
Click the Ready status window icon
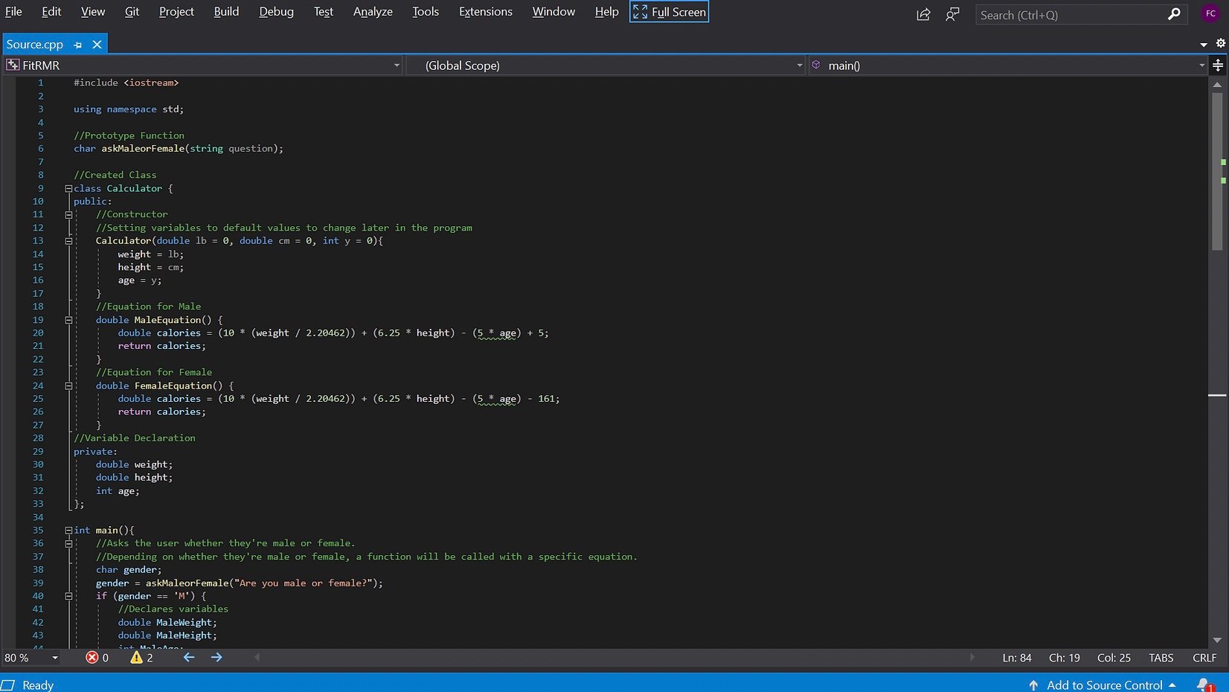coord(8,685)
